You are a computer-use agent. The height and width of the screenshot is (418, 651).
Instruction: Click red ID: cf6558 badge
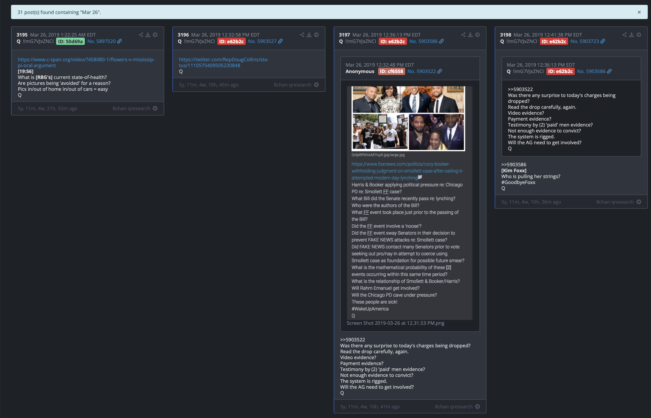point(391,71)
